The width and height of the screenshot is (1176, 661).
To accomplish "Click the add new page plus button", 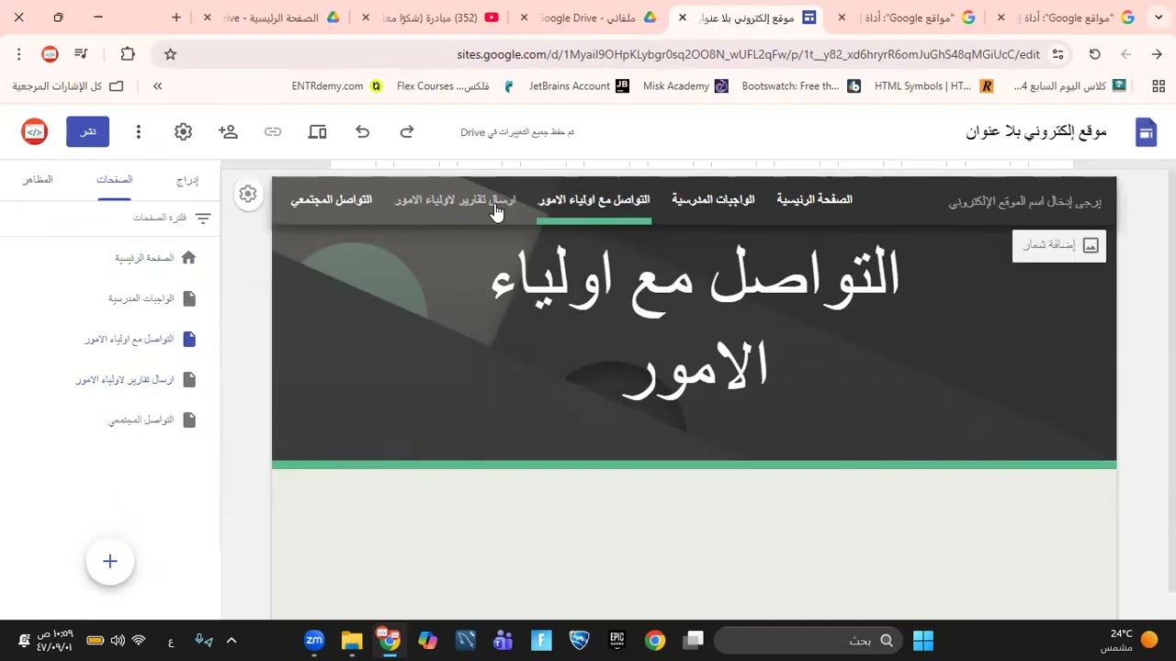I will click(x=110, y=561).
